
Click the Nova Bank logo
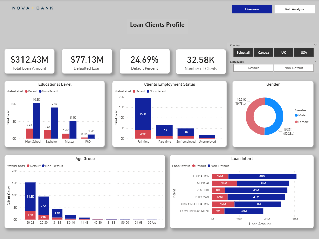pos(33,8)
